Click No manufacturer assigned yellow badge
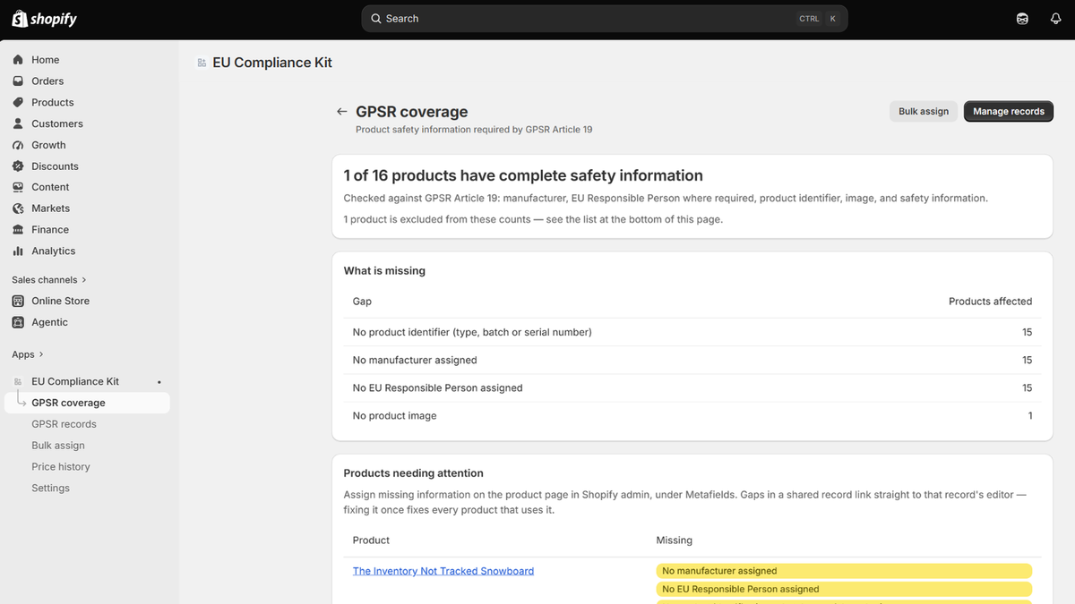Image resolution: width=1075 pixels, height=604 pixels. (844, 571)
